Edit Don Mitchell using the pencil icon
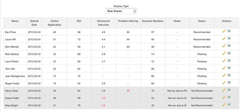The height and width of the screenshot is (112, 242). [224, 46]
